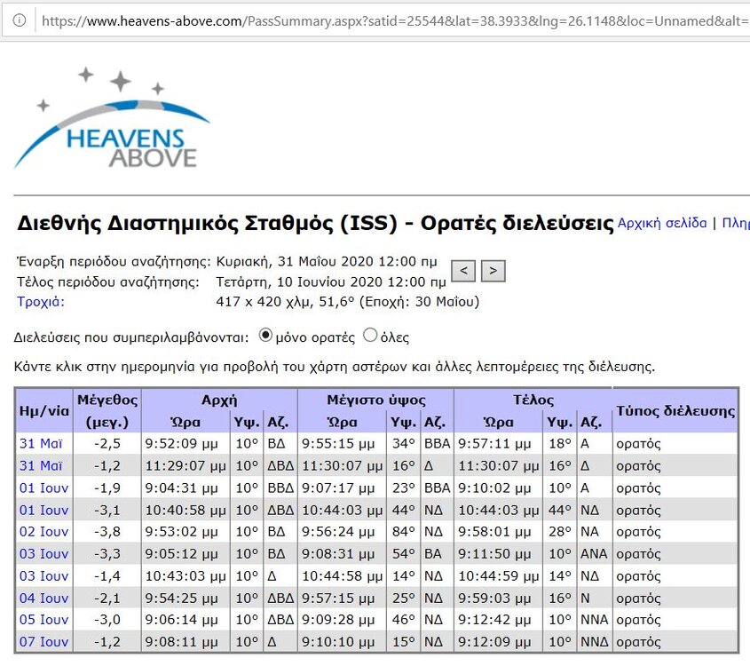Open the 07 Ιουν pass details

click(43, 641)
